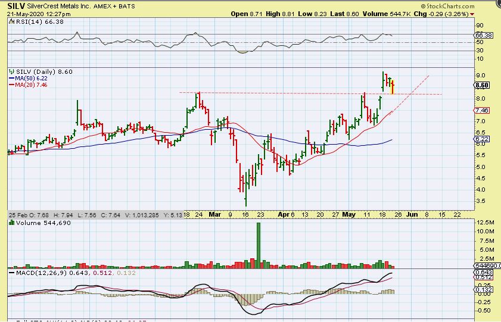Select the Mar label on date axis

214,214
